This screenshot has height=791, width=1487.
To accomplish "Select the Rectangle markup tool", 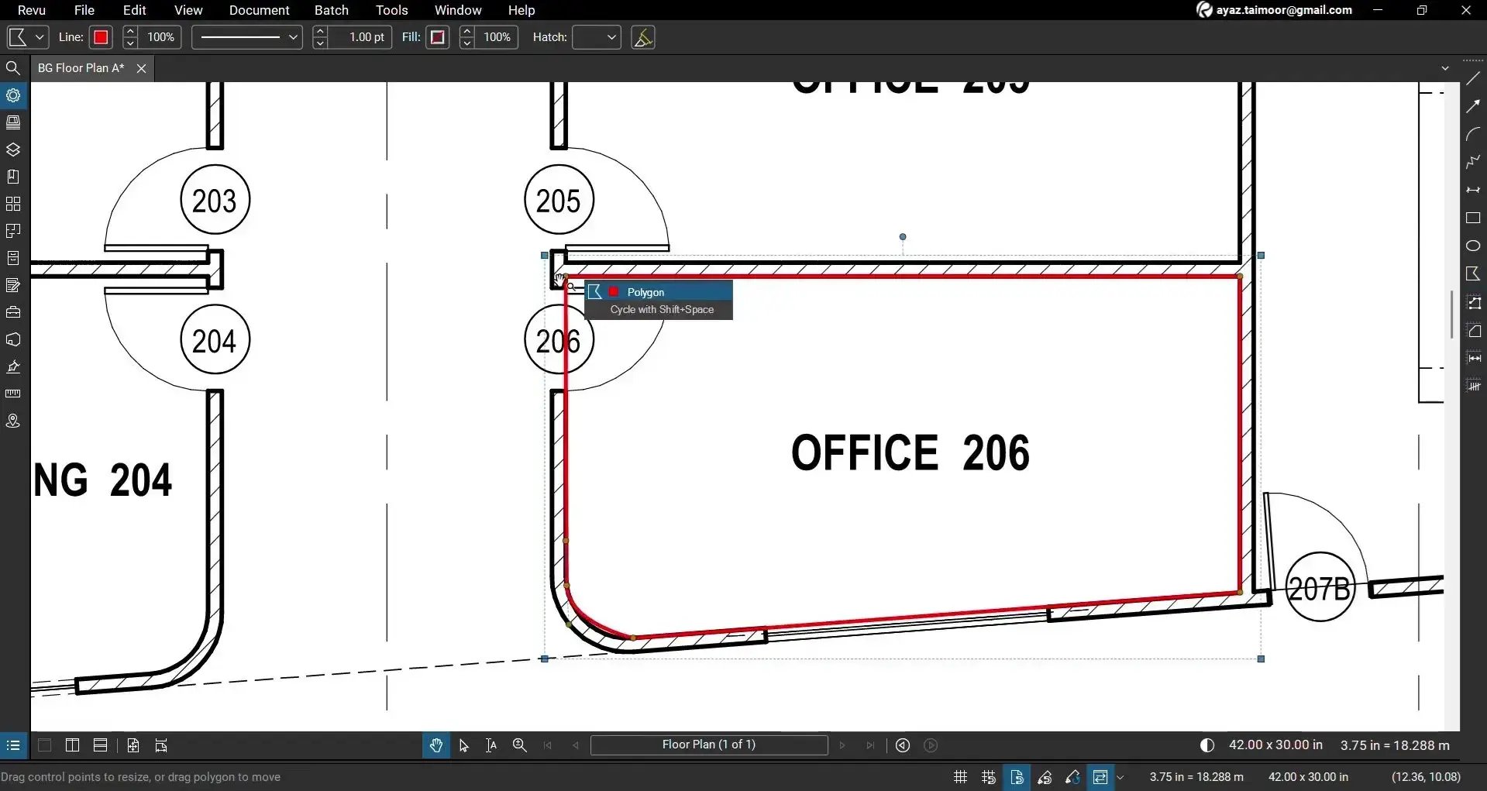I will click(x=1473, y=218).
